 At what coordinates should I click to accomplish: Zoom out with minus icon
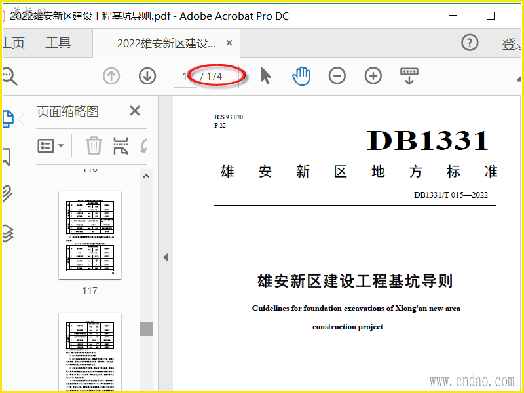(337, 76)
